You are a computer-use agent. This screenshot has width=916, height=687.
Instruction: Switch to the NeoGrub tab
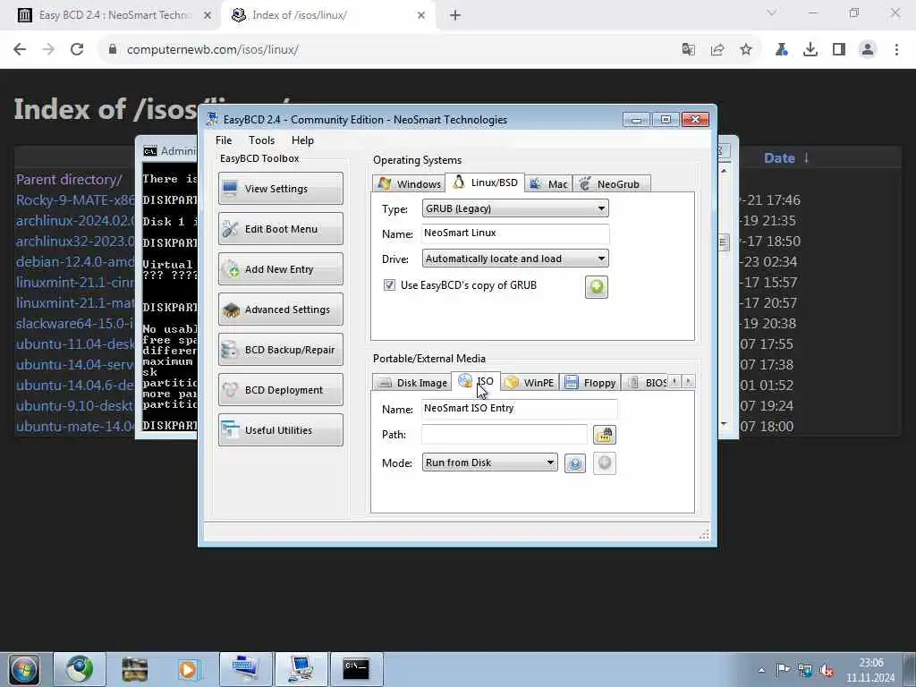(611, 184)
